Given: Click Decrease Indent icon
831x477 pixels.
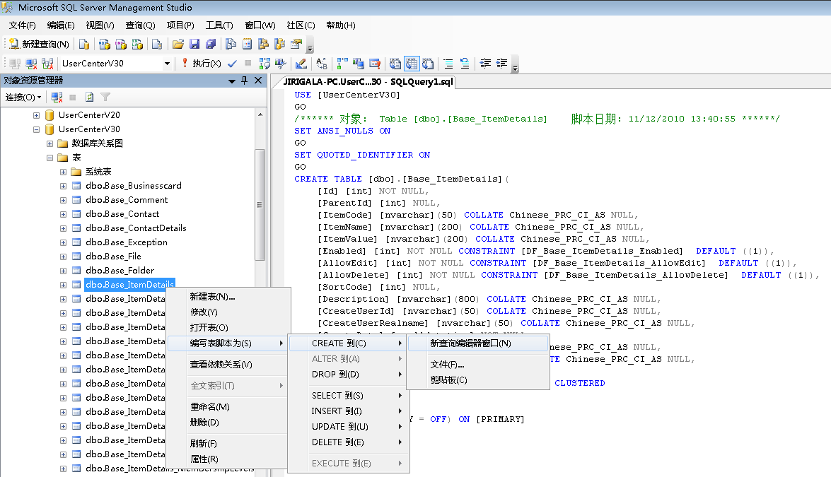Looking at the screenshot, I should (485, 64).
